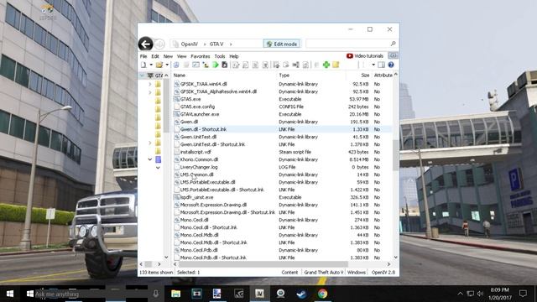Click the yellow new folder toolbar icon

pos(336,65)
